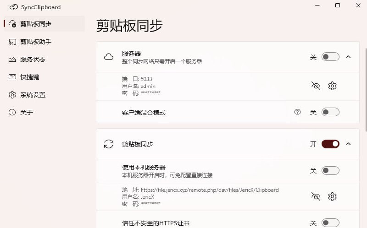
Task: Reveal password for JericX WebDAV account
Action: click(x=316, y=197)
